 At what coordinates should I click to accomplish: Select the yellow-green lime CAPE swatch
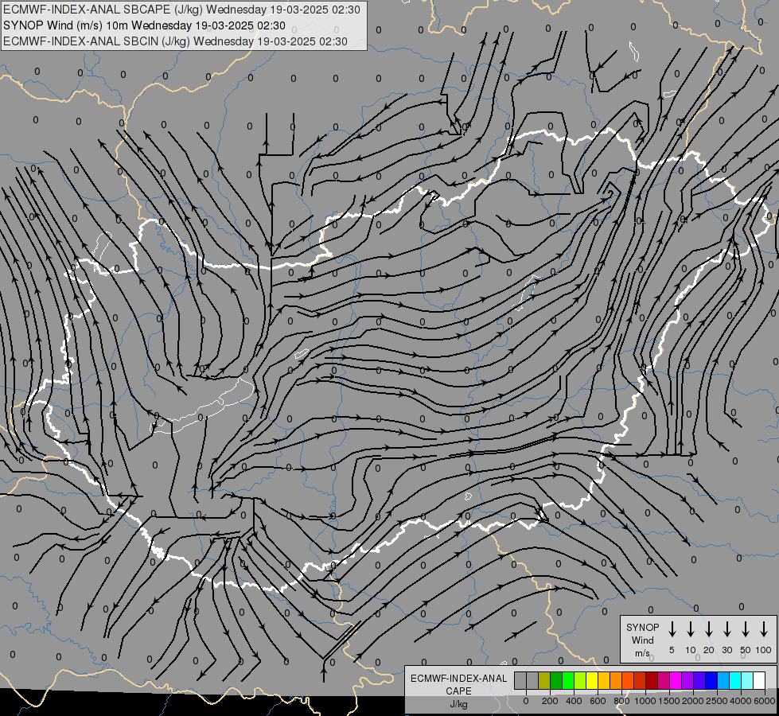[x=580, y=681]
